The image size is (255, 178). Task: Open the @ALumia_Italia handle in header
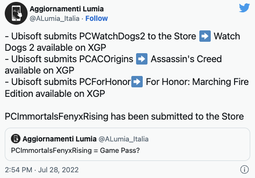click(x=55, y=19)
